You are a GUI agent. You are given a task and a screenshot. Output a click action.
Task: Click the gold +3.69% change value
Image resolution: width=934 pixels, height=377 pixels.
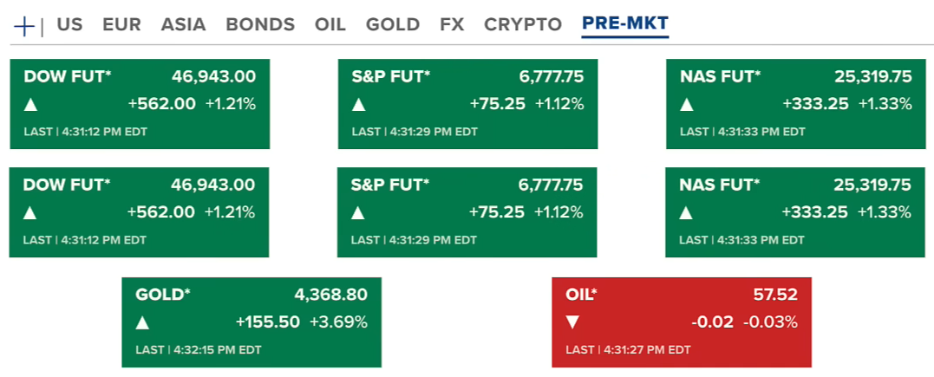coord(338,322)
